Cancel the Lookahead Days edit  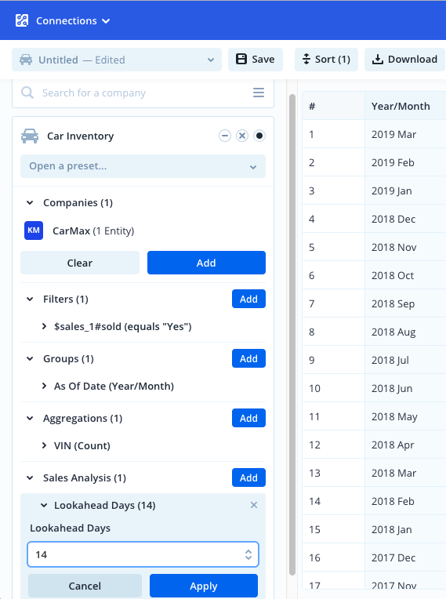[85, 586]
